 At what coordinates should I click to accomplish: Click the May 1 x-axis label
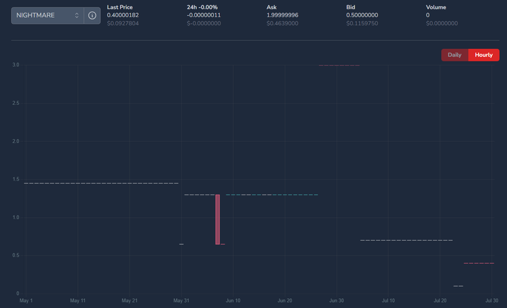click(26, 301)
